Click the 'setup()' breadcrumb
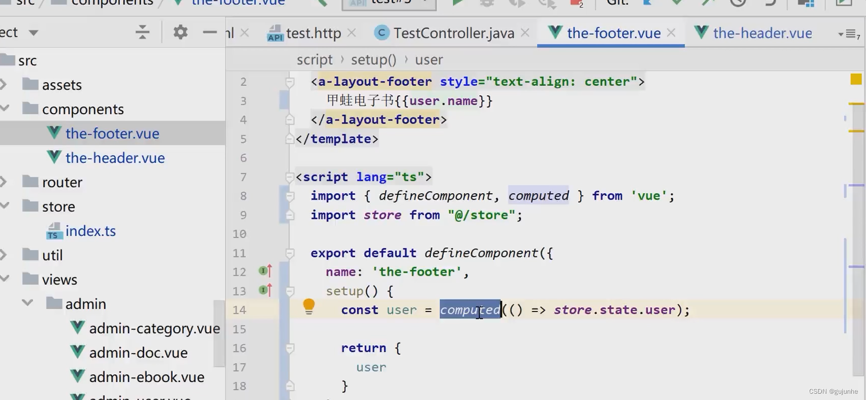Image resolution: width=866 pixels, height=400 pixels. 374,59
